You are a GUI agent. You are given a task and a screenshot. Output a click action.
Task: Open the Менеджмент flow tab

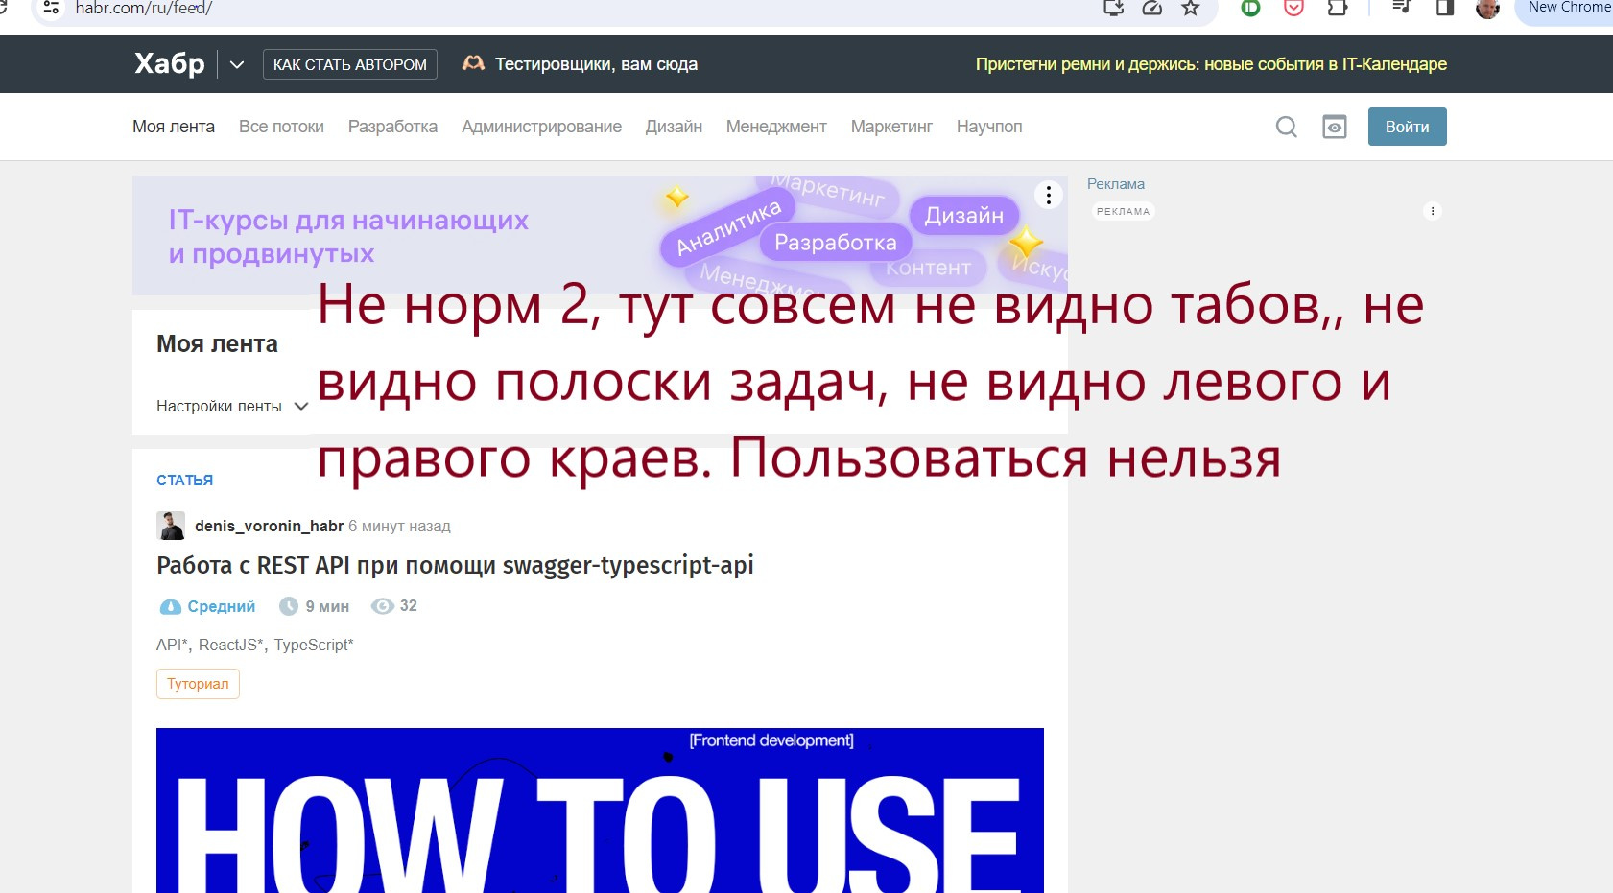pyautogui.click(x=776, y=127)
